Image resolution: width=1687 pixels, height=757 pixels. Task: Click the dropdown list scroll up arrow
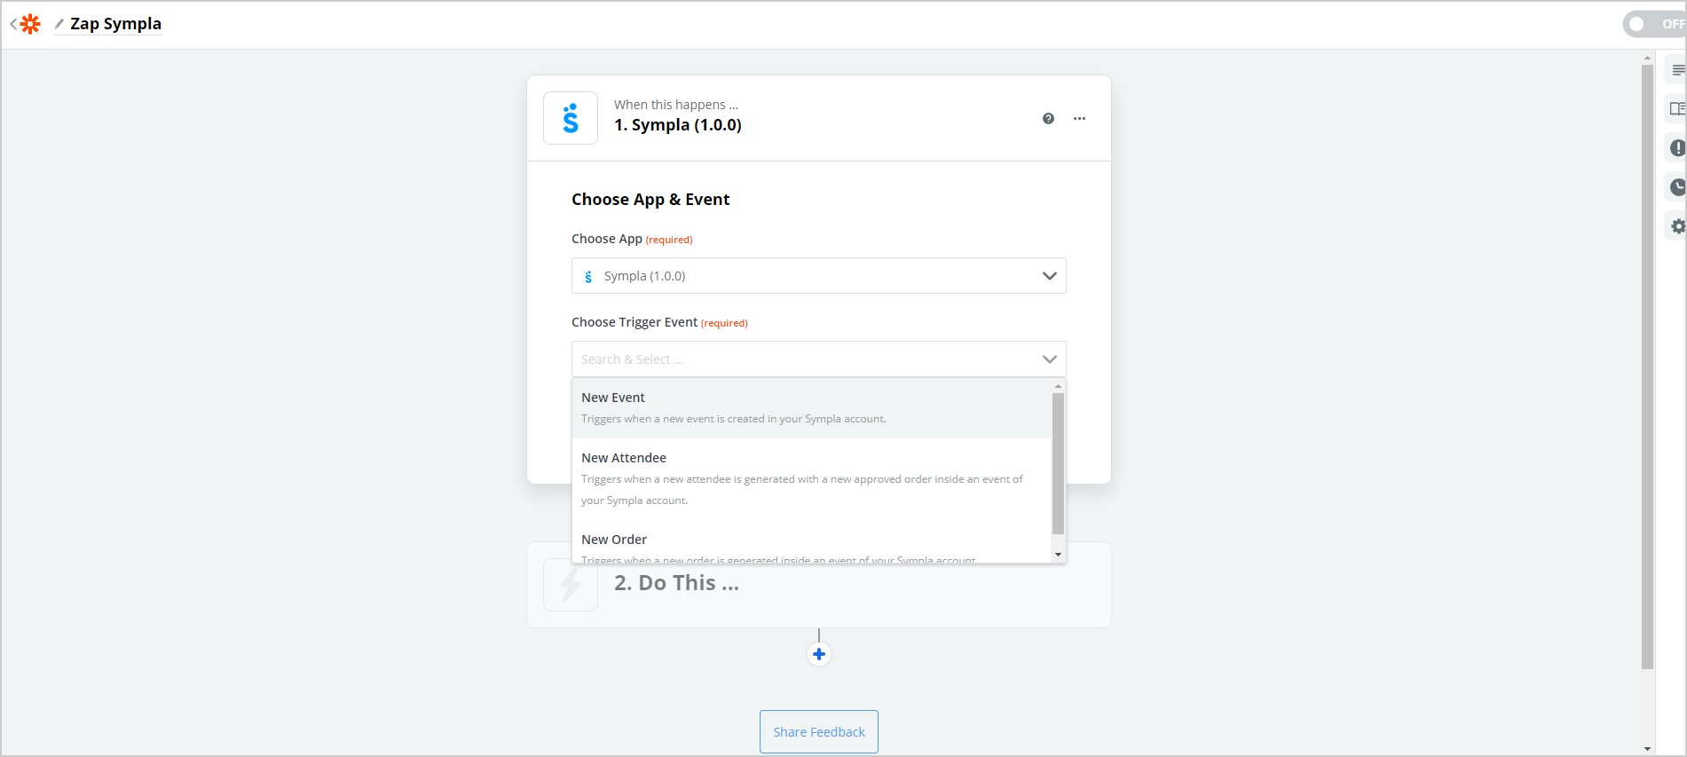click(x=1058, y=386)
